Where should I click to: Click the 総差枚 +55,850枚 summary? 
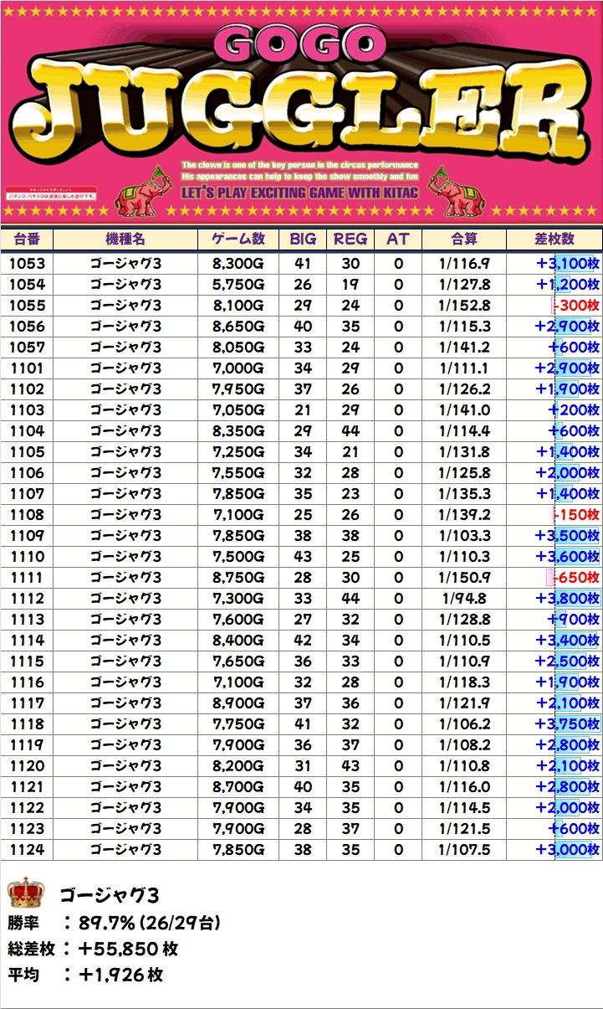click(x=93, y=950)
